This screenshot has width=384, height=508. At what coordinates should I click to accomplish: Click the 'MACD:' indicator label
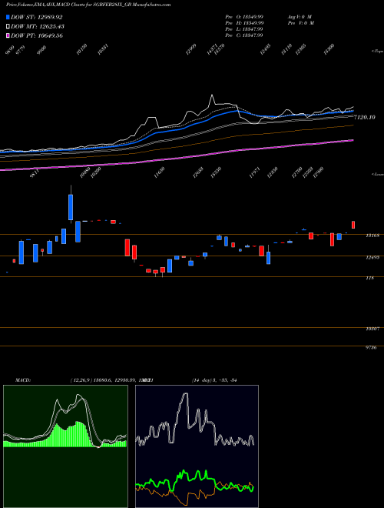(22, 380)
